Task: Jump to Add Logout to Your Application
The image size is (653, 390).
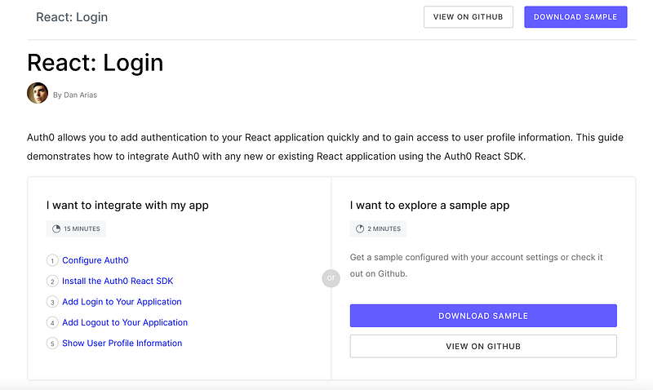Action: coord(125,323)
